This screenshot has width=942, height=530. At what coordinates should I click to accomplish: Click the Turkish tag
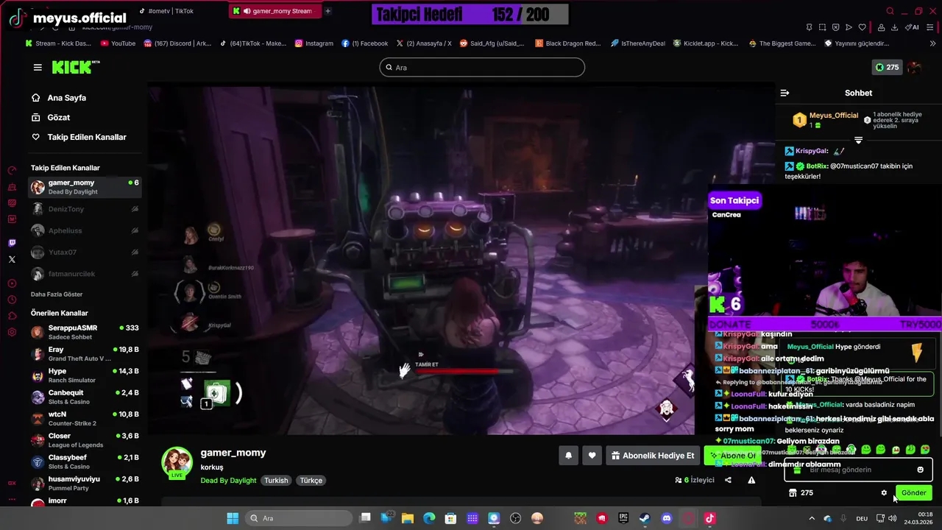pos(277,481)
